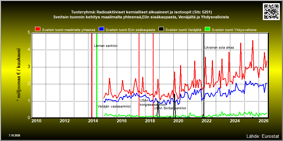The width and height of the screenshot is (283, 141).
Task: Click the 'USAn kongressisanktiot' annotation
Action: pyautogui.click(x=153, y=103)
